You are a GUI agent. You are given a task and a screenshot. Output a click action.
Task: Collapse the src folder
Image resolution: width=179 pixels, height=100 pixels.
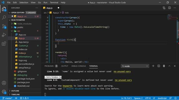tap(12, 31)
